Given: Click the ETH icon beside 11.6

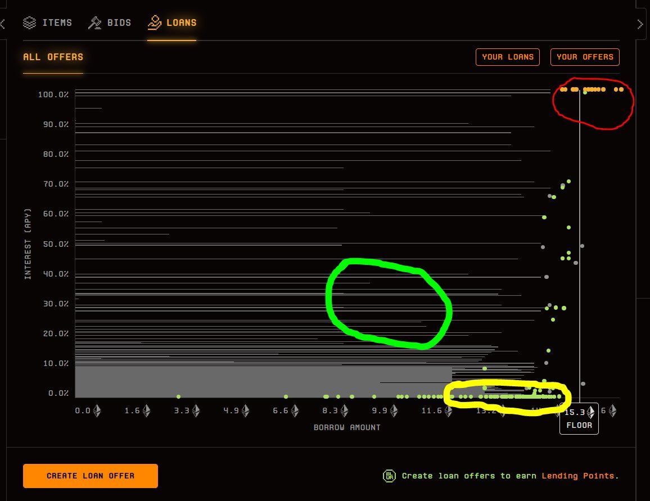Looking at the screenshot, I should [x=448, y=410].
